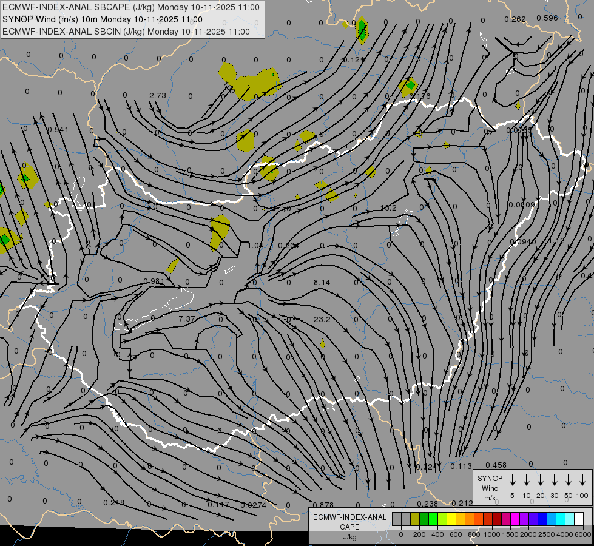Image resolution: width=594 pixels, height=546 pixels.
Task: Click the 50 m/s wind arrow in legend
Action: pos(569,479)
